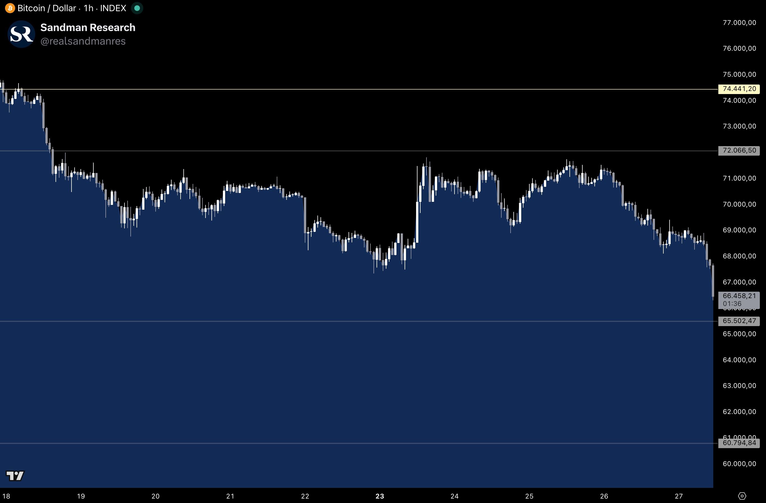The width and height of the screenshot is (766, 503).
Task: Open the @realsandmanres handle link
Action: (83, 41)
